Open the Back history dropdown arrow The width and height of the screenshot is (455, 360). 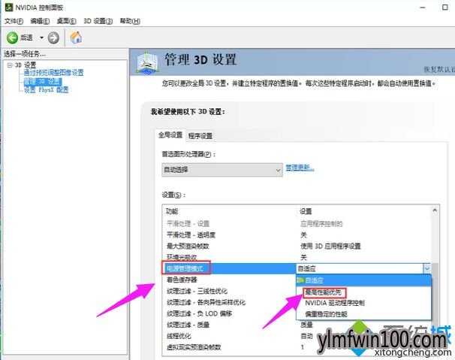click(x=41, y=38)
